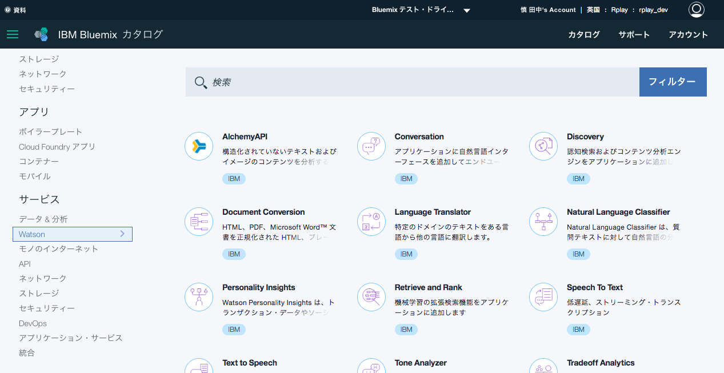
Task: Open the アカウント menu in header
Action: pos(688,35)
